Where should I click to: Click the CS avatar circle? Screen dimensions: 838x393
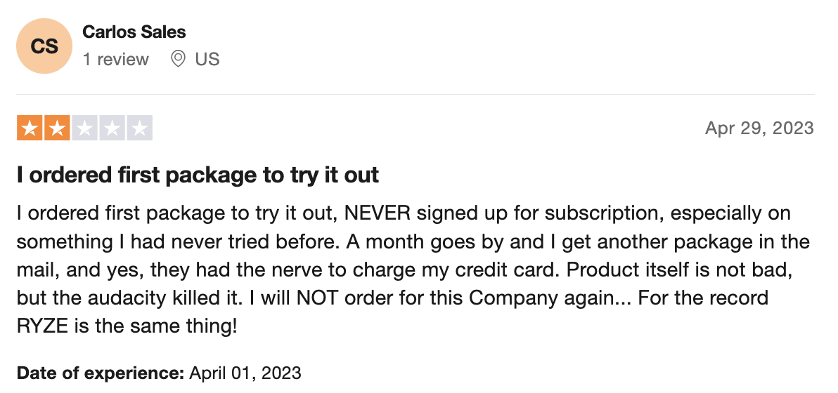click(x=44, y=46)
